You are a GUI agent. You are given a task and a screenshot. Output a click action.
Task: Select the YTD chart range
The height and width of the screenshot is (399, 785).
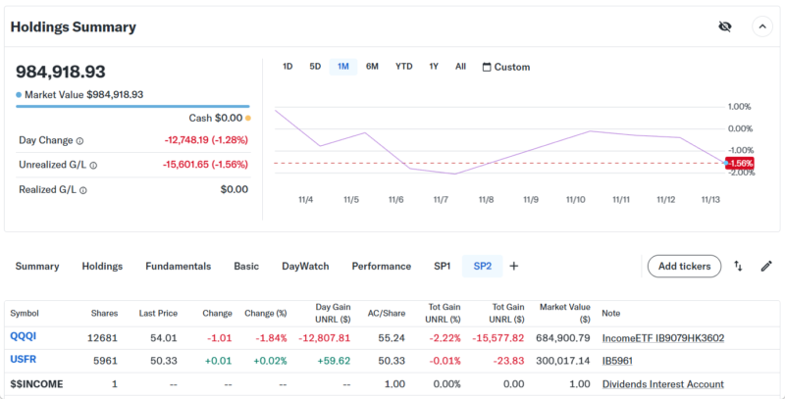tap(403, 67)
